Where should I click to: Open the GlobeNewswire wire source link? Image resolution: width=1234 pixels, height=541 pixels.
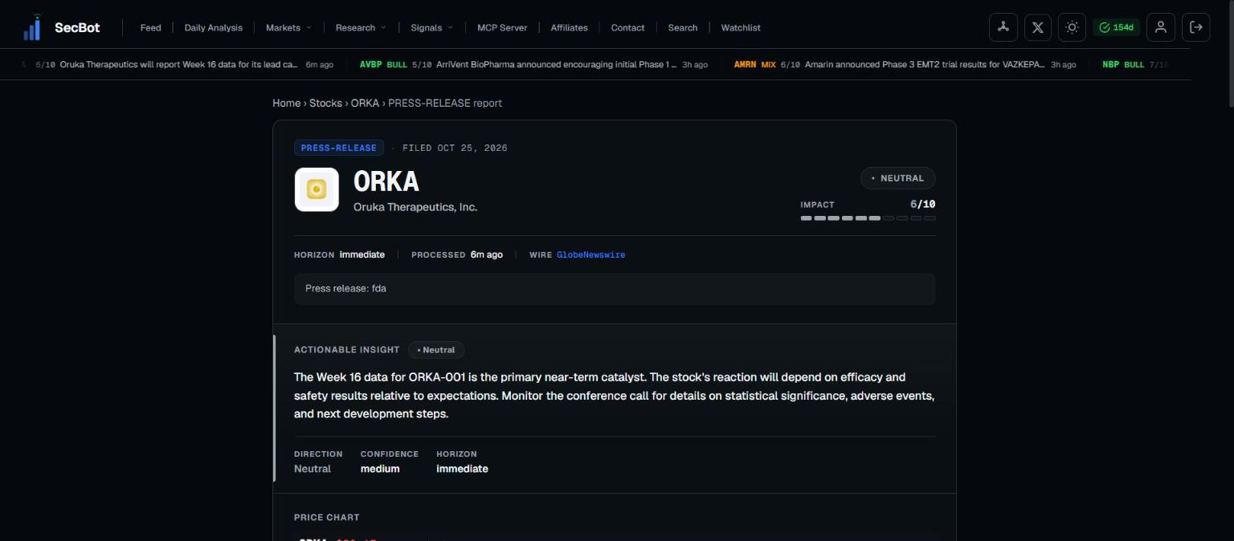pyautogui.click(x=590, y=254)
